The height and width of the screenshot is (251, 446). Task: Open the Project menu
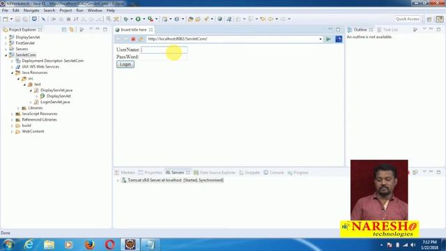(66, 10)
